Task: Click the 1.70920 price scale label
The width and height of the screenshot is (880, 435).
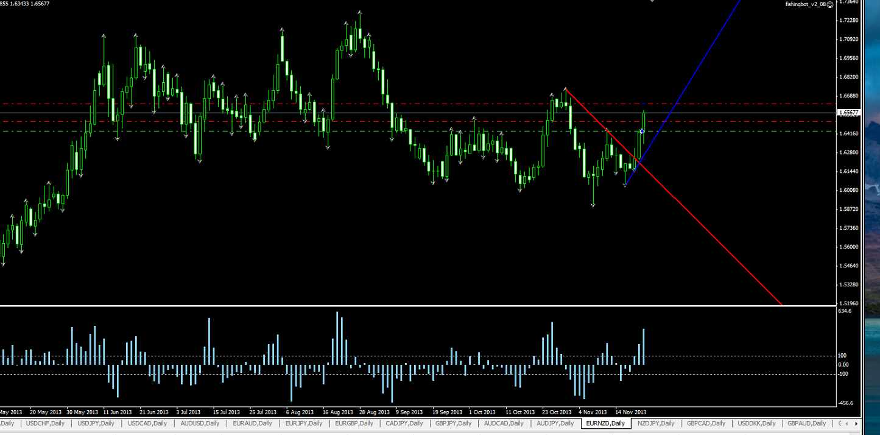Action: pos(849,39)
